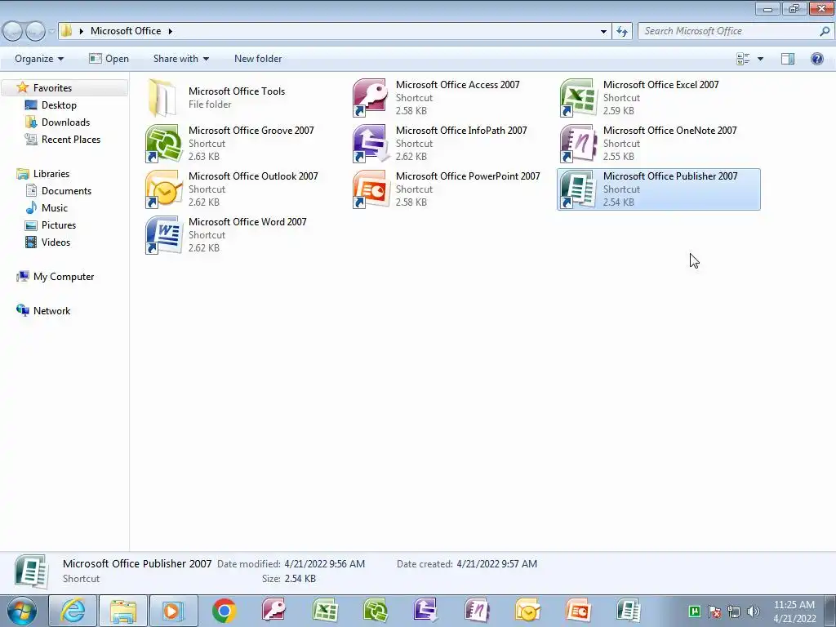
Task: Select the Microsoft Office Word 2007 shortcut icon
Action: pos(162,235)
